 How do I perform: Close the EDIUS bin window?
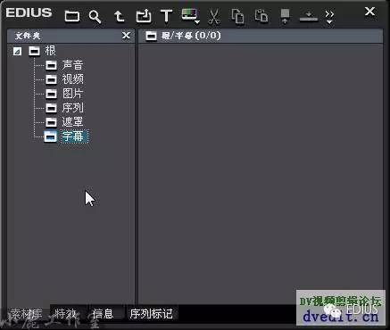(x=369, y=12)
